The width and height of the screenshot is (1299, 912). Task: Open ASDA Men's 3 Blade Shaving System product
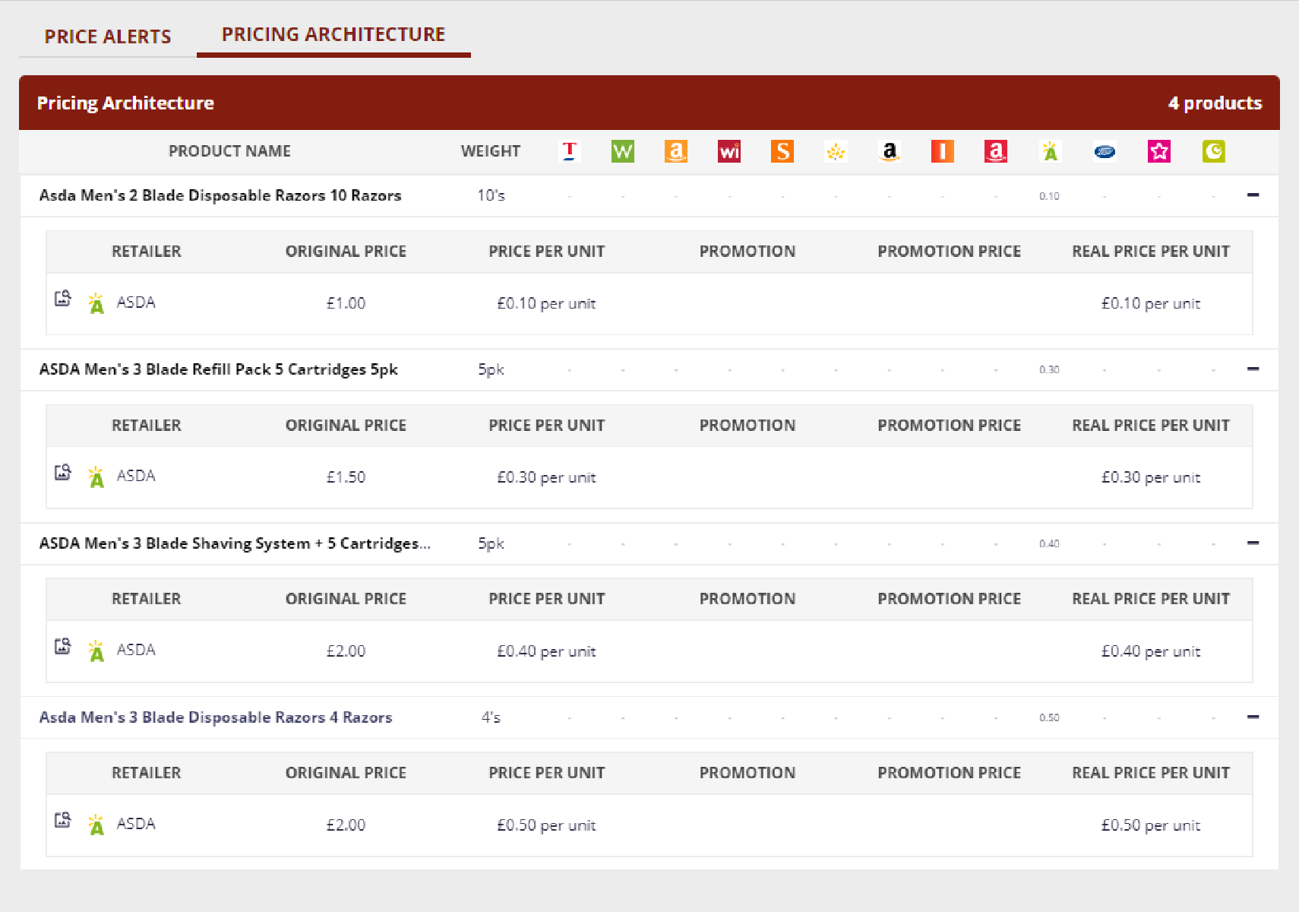[x=235, y=543]
